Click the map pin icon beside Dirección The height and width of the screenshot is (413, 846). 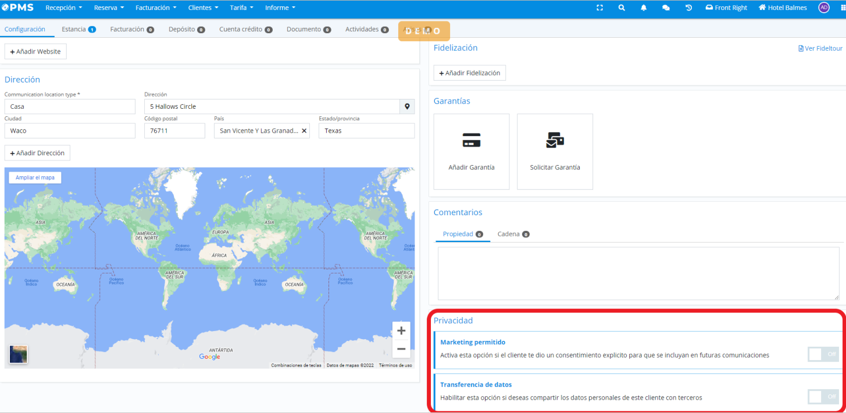[x=407, y=106]
